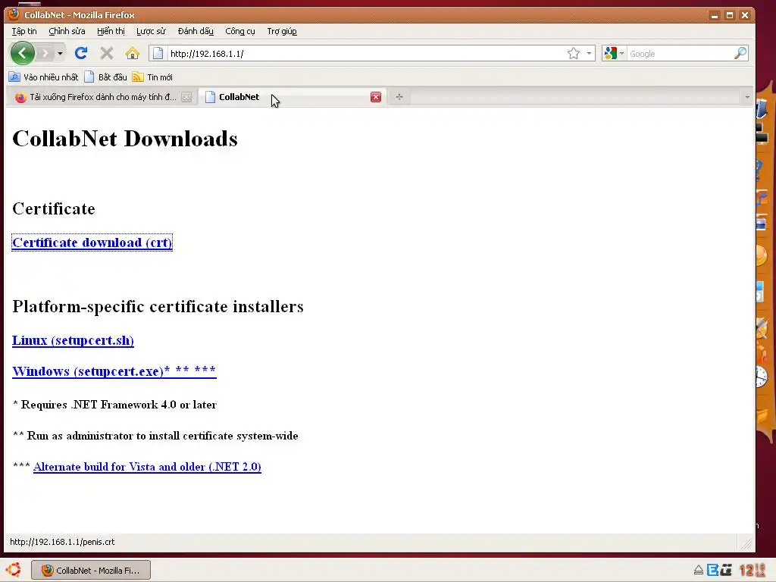
Task: Open the Bắt đầu bookmark
Action: (106, 77)
